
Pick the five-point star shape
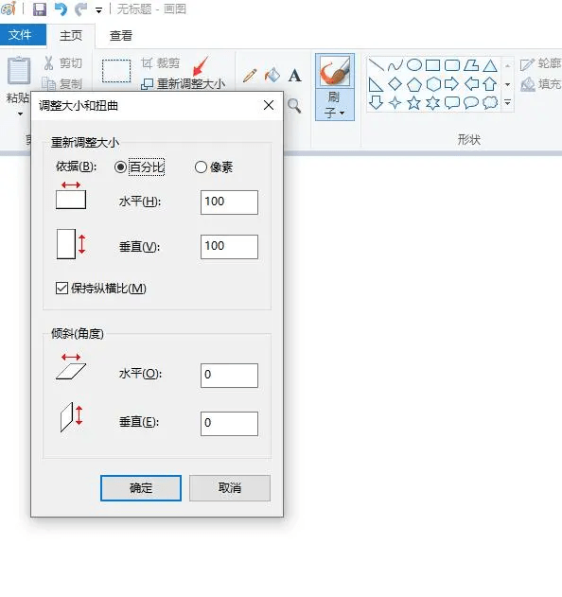[413, 103]
